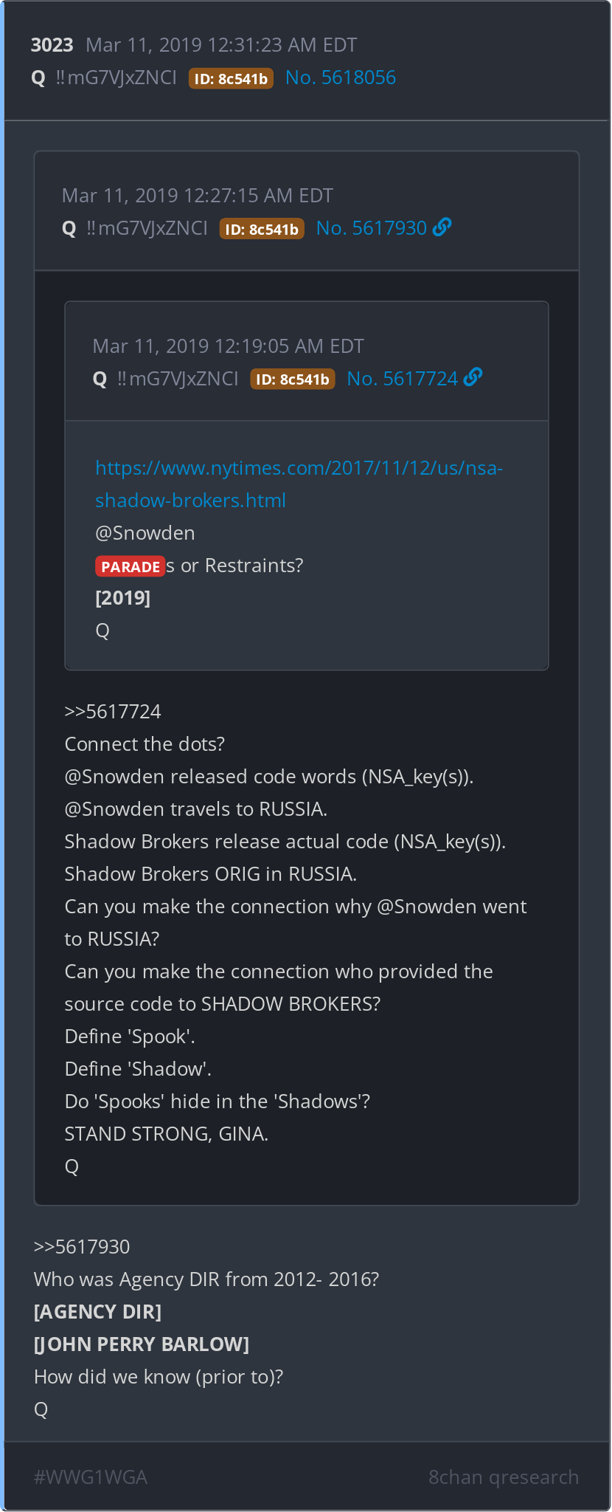Click the top post's ID: 8c541b badge
Viewport: 612px width, 1512px height.
tap(231, 78)
